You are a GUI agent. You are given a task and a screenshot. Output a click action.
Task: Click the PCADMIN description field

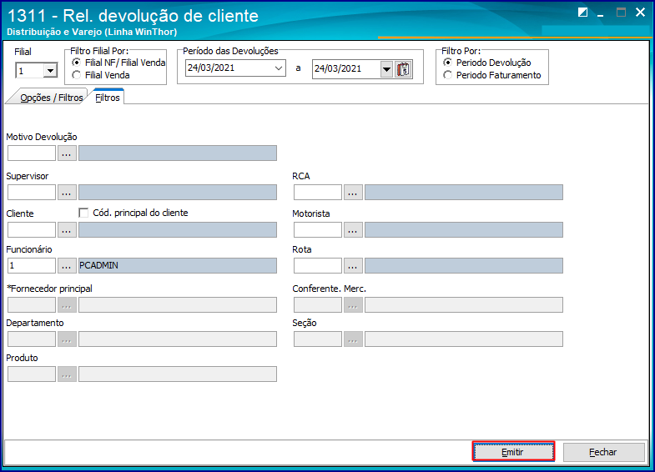click(178, 266)
